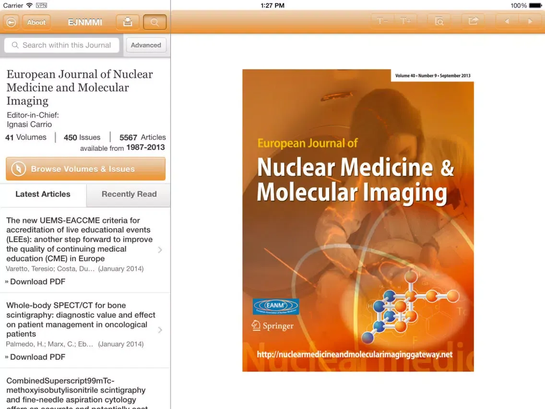The image size is (545, 409).
Task: Download PDF of Whole-body SPECT/CT article
Action: point(37,357)
